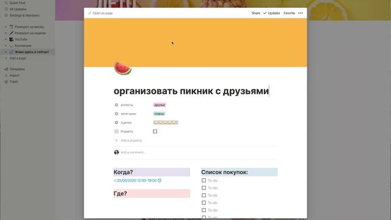Image resolution: width=391 pixels, height=220 pixels.
Task: Expand the Живи здесь и сейчас! page tree
Action: point(5,52)
